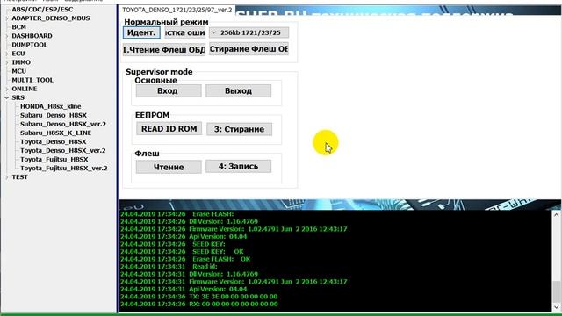Expand the ECU tree node

pyautogui.click(x=7, y=54)
